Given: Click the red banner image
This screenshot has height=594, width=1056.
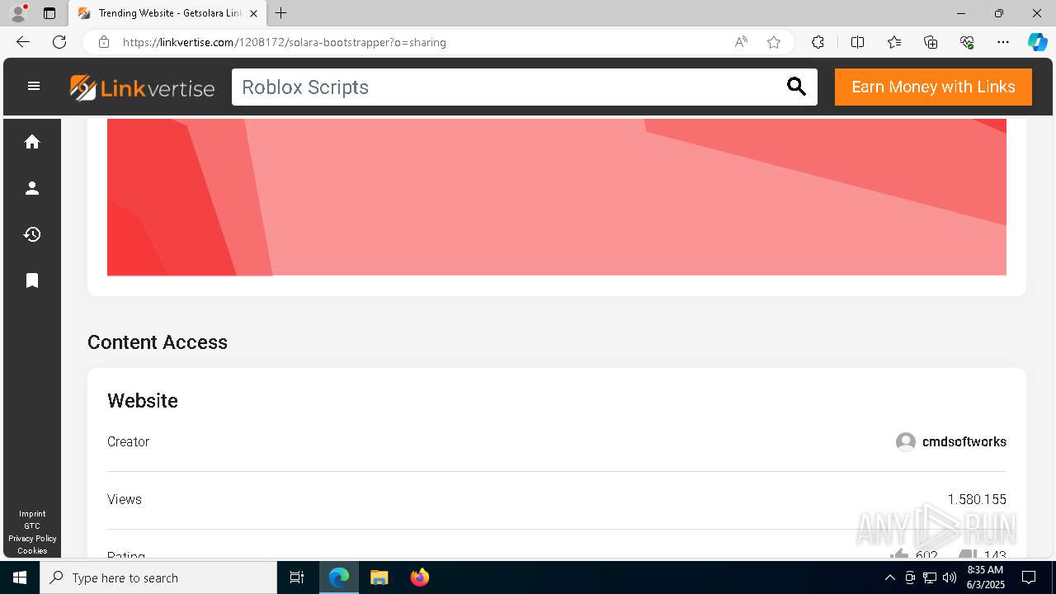Looking at the screenshot, I should (x=557, y=197).
